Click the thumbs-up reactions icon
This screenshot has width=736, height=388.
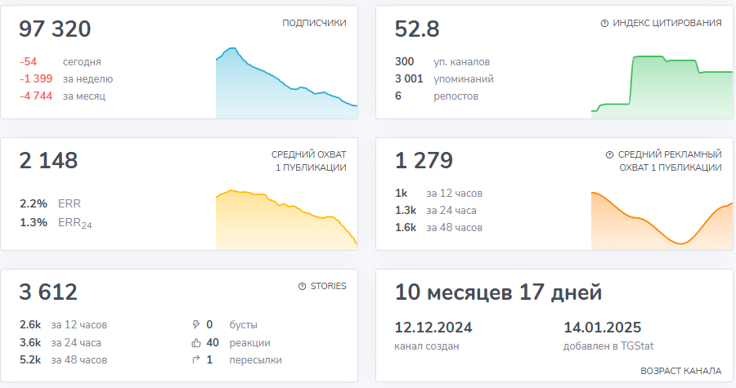click(195, 342)
